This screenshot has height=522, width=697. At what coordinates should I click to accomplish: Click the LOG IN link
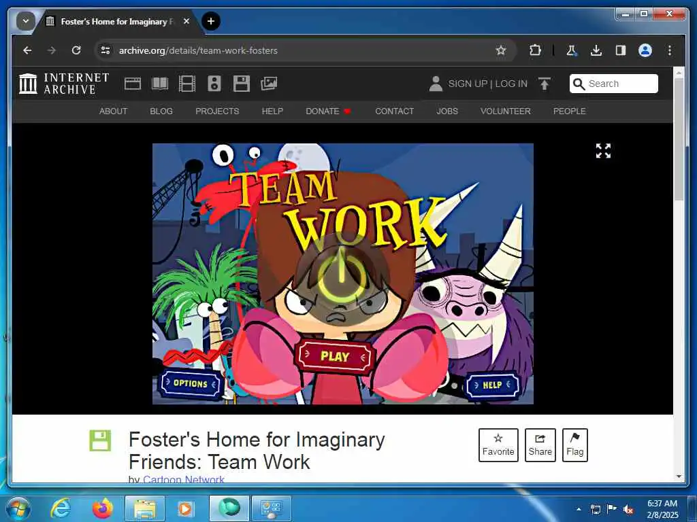click(511, 84)
